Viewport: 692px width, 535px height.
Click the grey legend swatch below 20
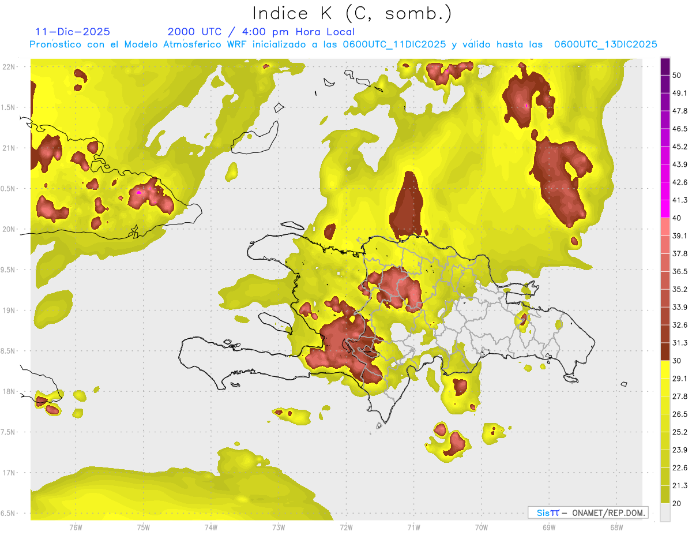[x=665, y=512]
